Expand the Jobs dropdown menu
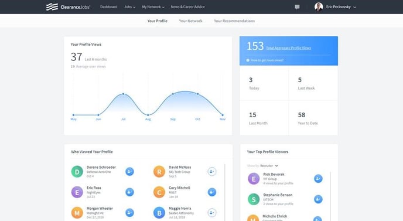Screen dimensions: 403x221 pyautogui.click(x=129, y=7)
